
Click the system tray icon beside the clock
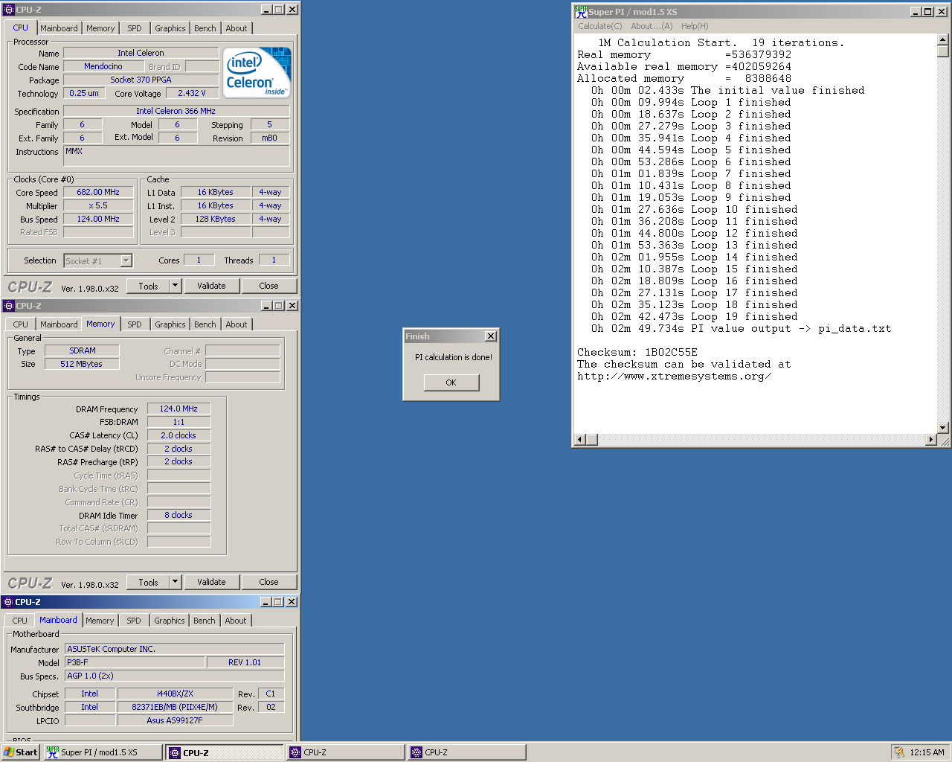click(899, 752)
